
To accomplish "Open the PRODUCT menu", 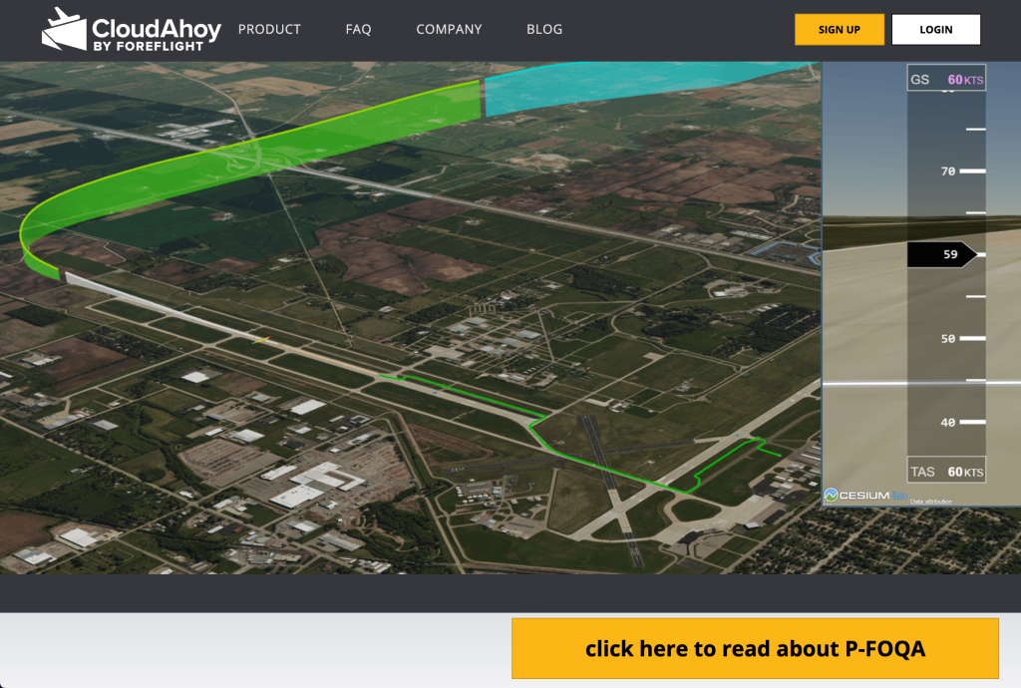I will click(269, 30).
